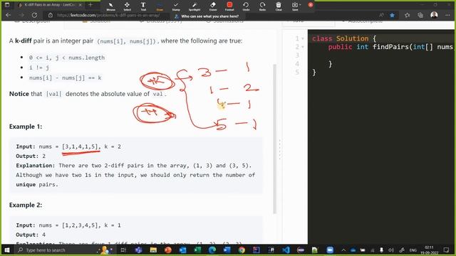456x256 pixels.
Task: Open the ENG language selector
Action: pyautogui.click(x=413, y=250)
